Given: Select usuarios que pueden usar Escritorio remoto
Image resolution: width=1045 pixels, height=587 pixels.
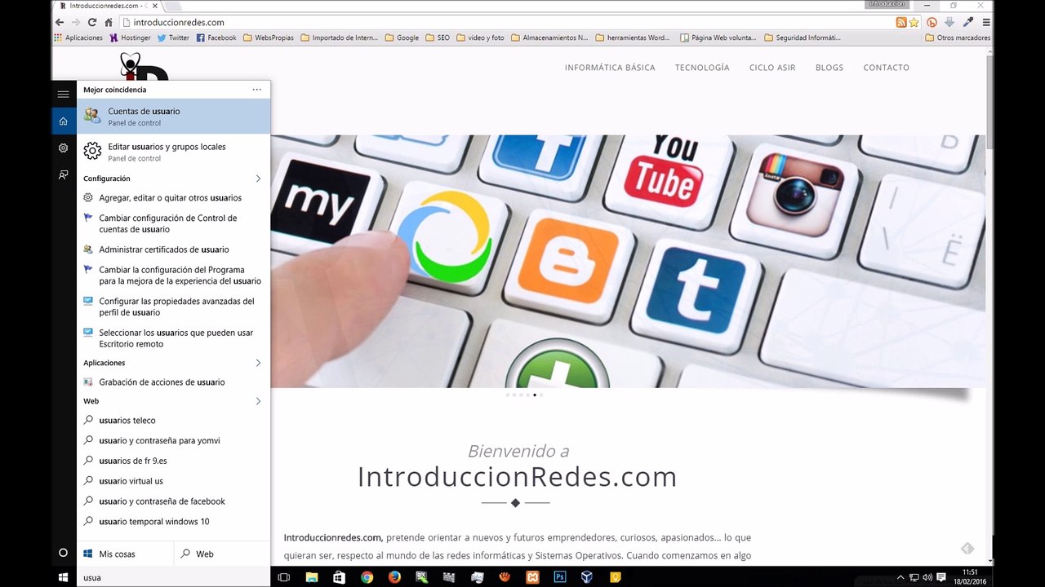Looking at the screenshot, I should [x=173, y=338].
